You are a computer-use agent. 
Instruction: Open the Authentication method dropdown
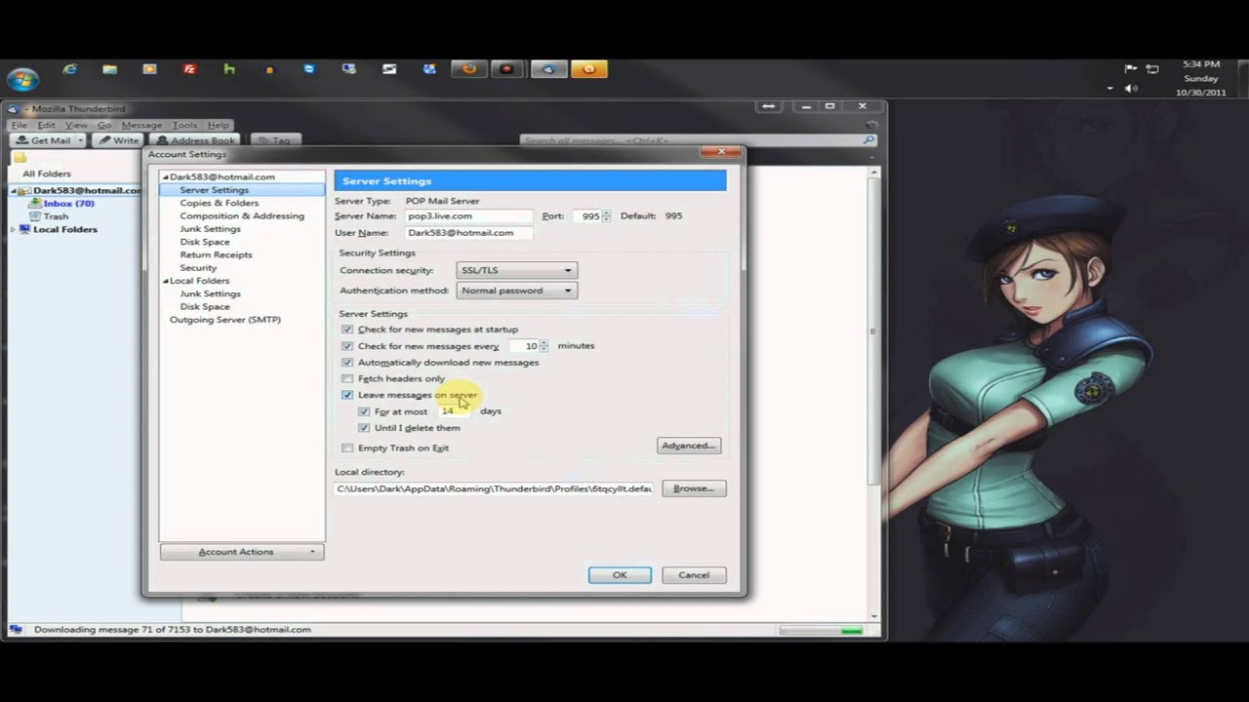click(516, 291)
